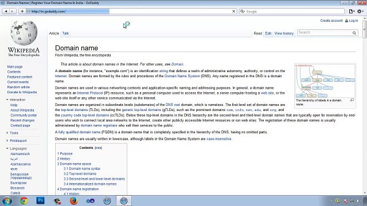Stop page loading with the X in address bar
The image size is (367, 206).
click(x=233, y=11)
